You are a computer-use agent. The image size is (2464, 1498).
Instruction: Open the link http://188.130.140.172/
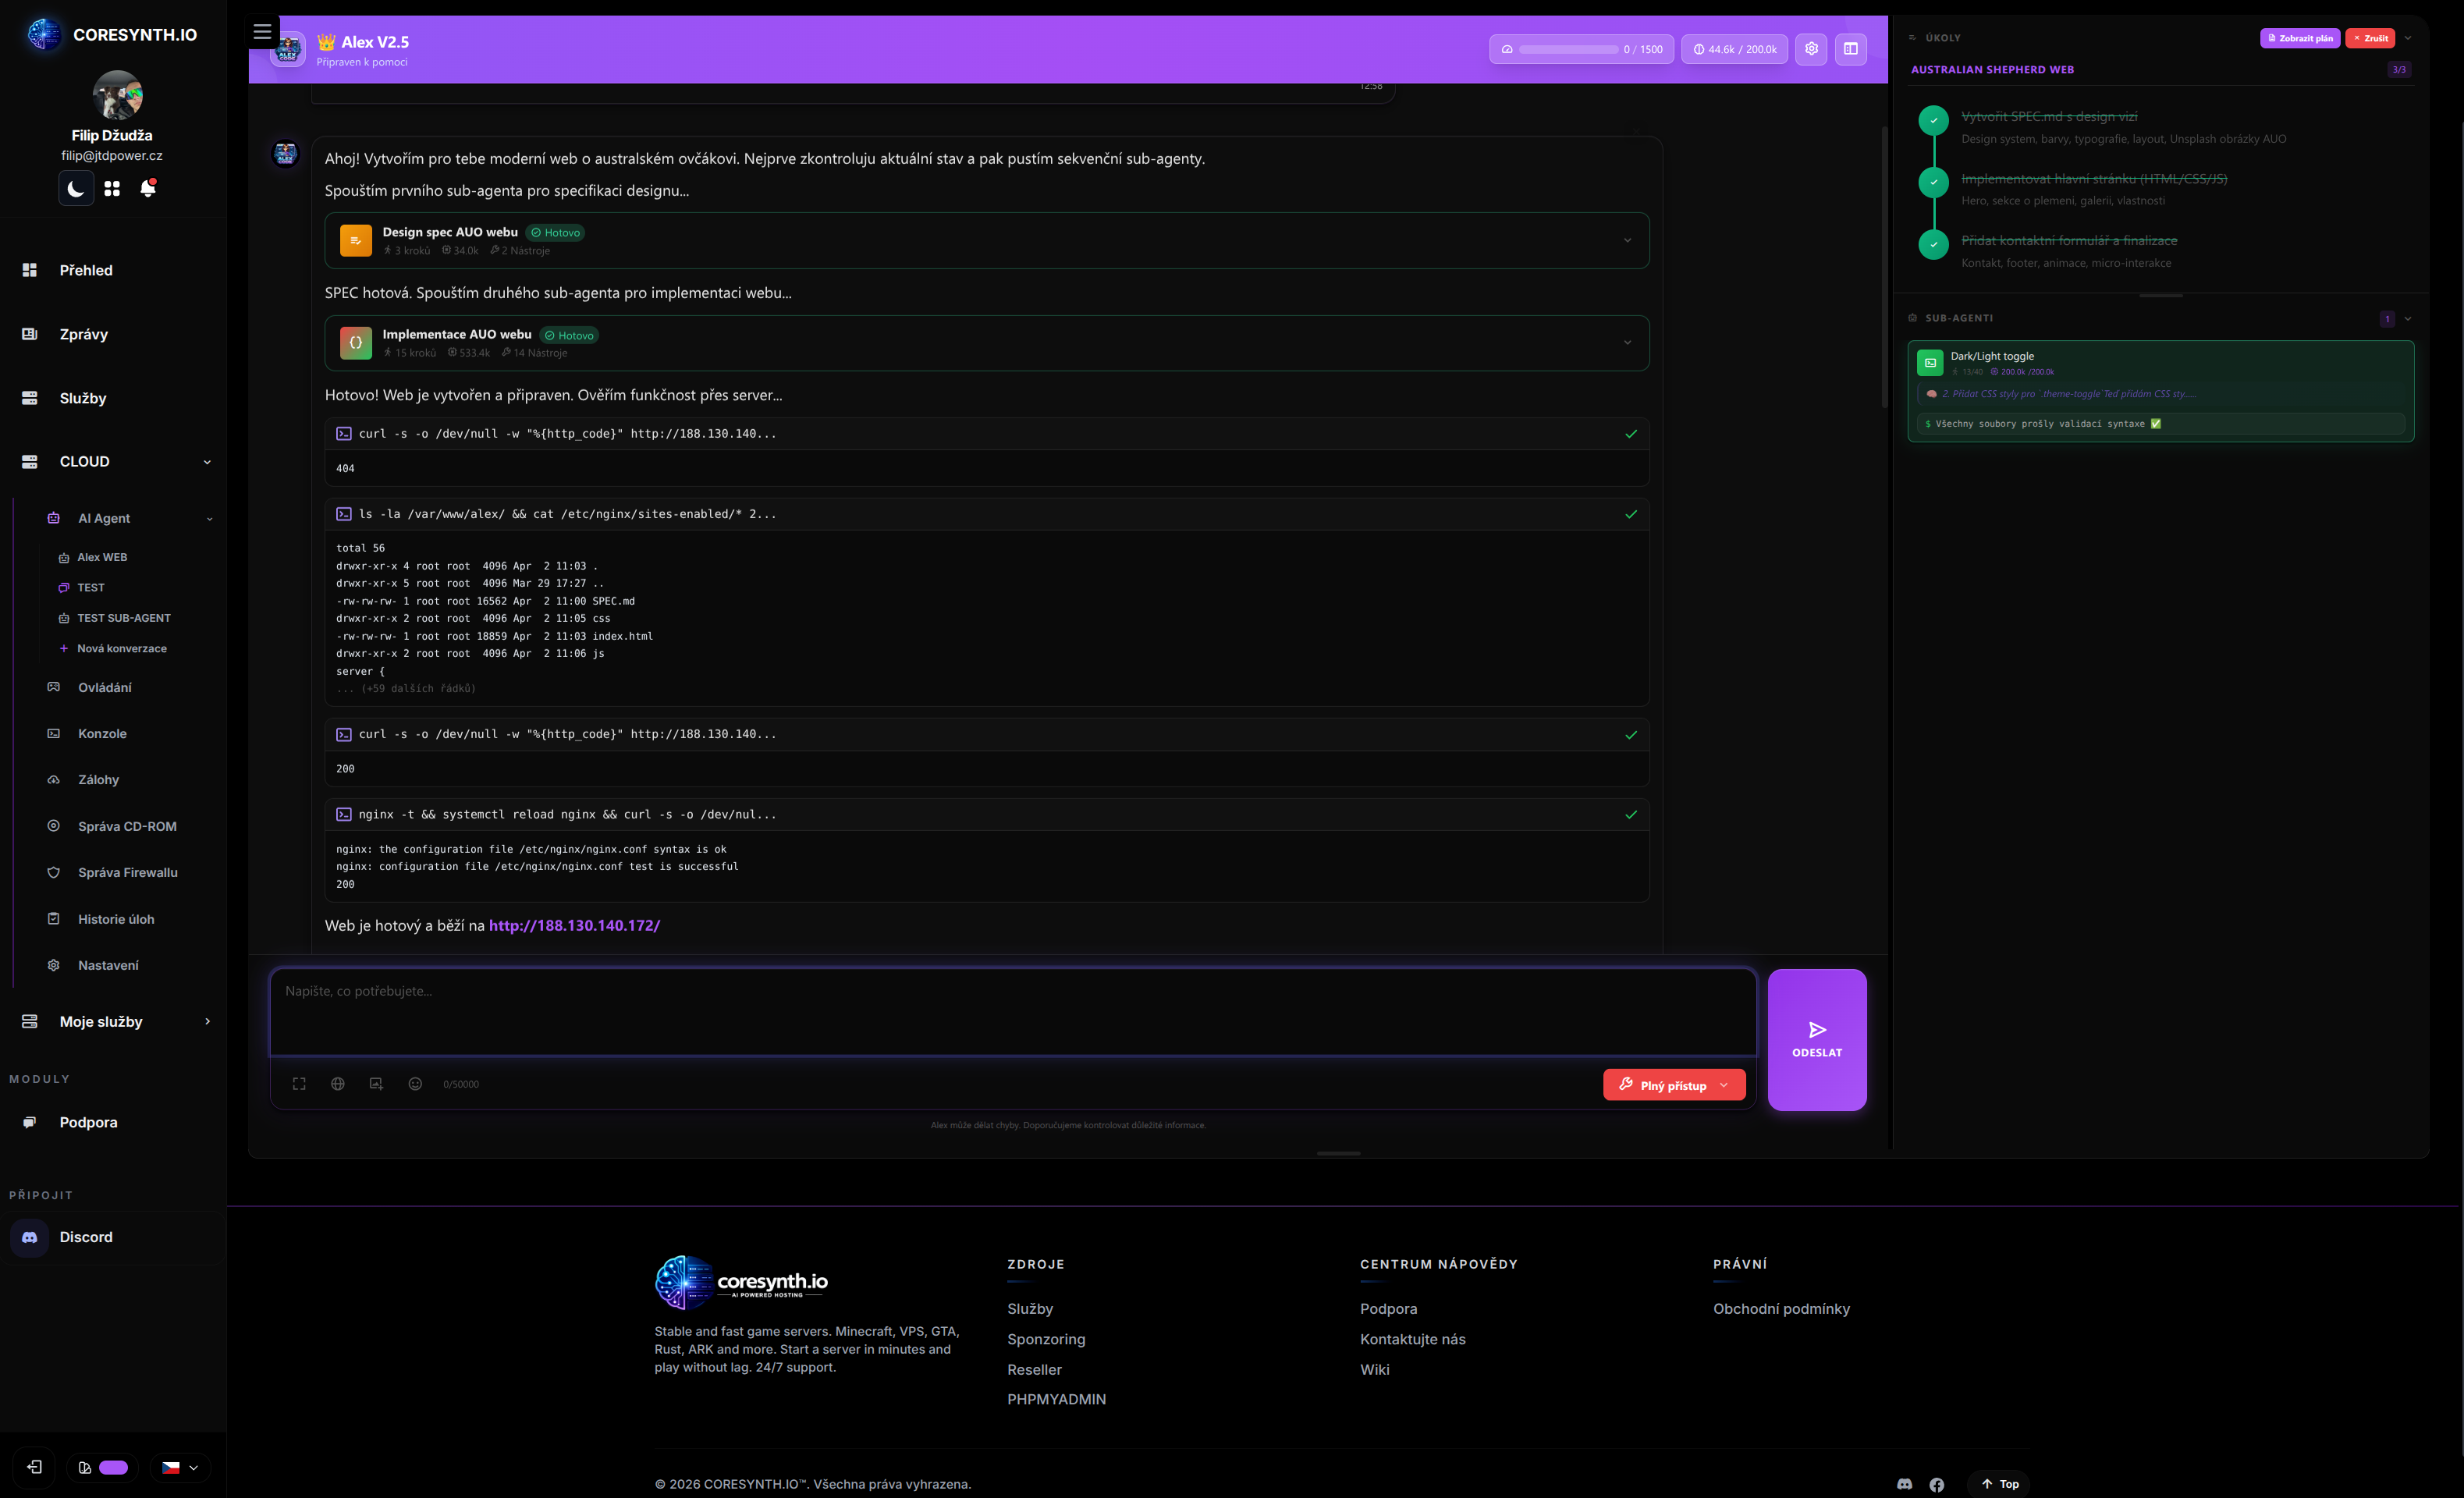574,926
